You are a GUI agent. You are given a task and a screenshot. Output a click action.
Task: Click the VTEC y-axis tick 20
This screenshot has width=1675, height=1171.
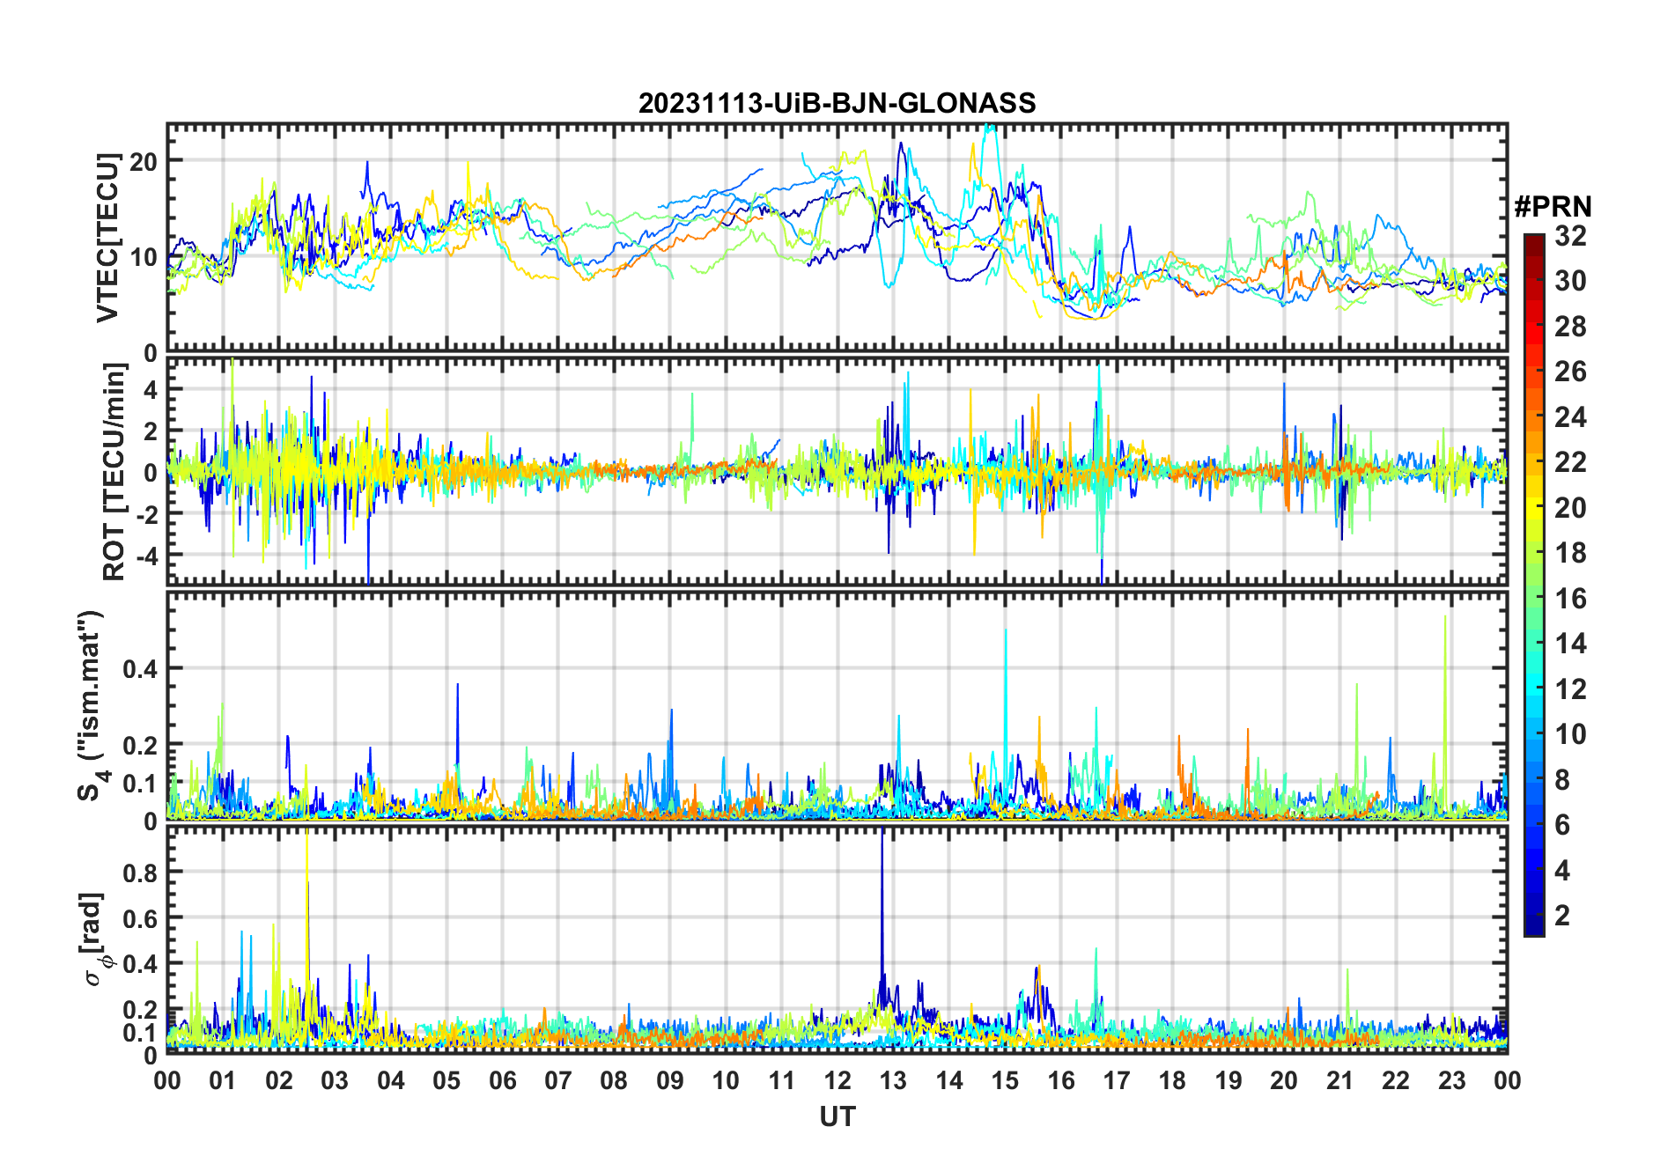click(x=144, y=161)
